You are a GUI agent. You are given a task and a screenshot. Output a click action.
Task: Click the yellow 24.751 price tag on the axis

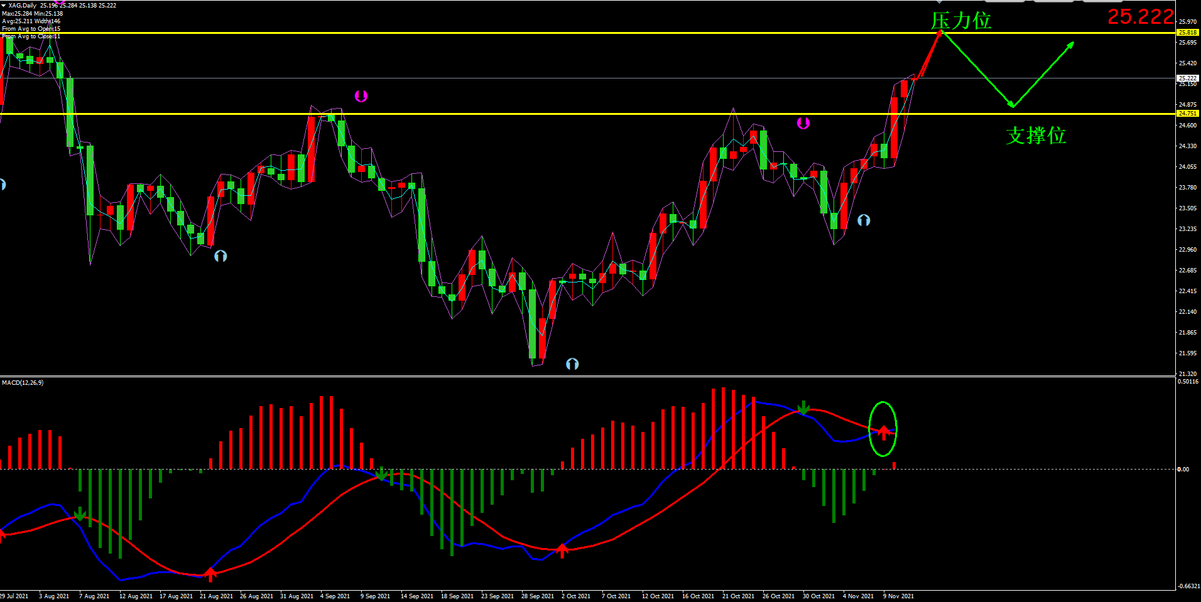(x=1187, y=114)
